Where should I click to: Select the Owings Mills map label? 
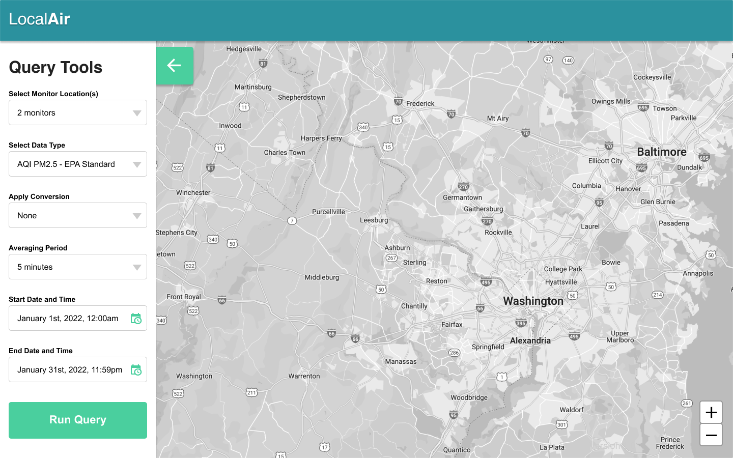(611, 102)
